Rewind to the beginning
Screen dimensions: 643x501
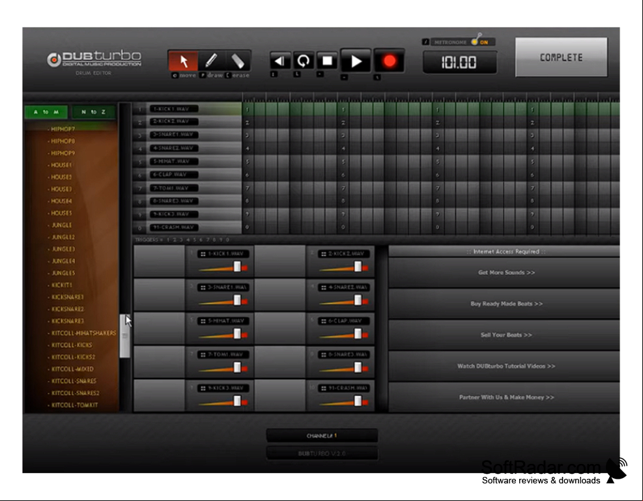pyautogui.click(x=280, y=61)
